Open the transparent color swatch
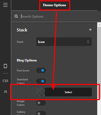 (41, 92)
